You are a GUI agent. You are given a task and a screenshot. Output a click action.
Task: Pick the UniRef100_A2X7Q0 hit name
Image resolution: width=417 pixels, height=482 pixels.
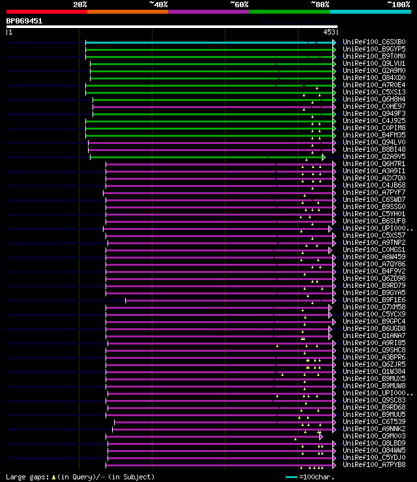[x=374, y=178]
